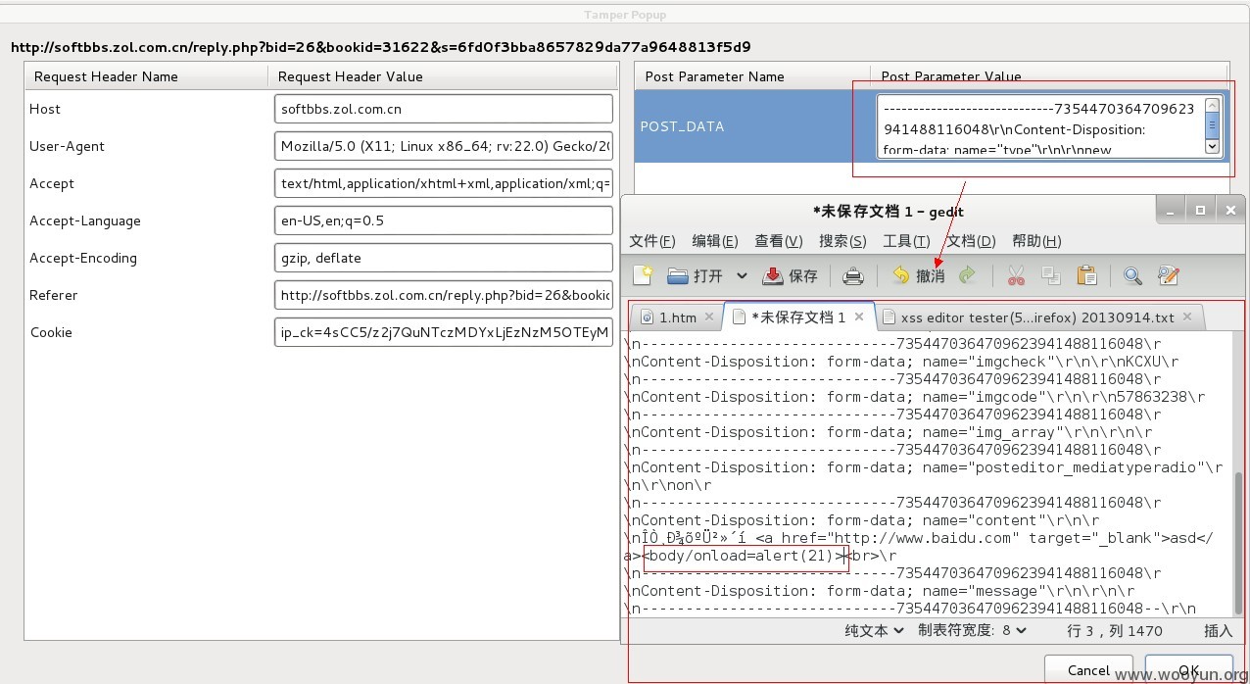Select the Cookie header name label

(x=51, y=332)
